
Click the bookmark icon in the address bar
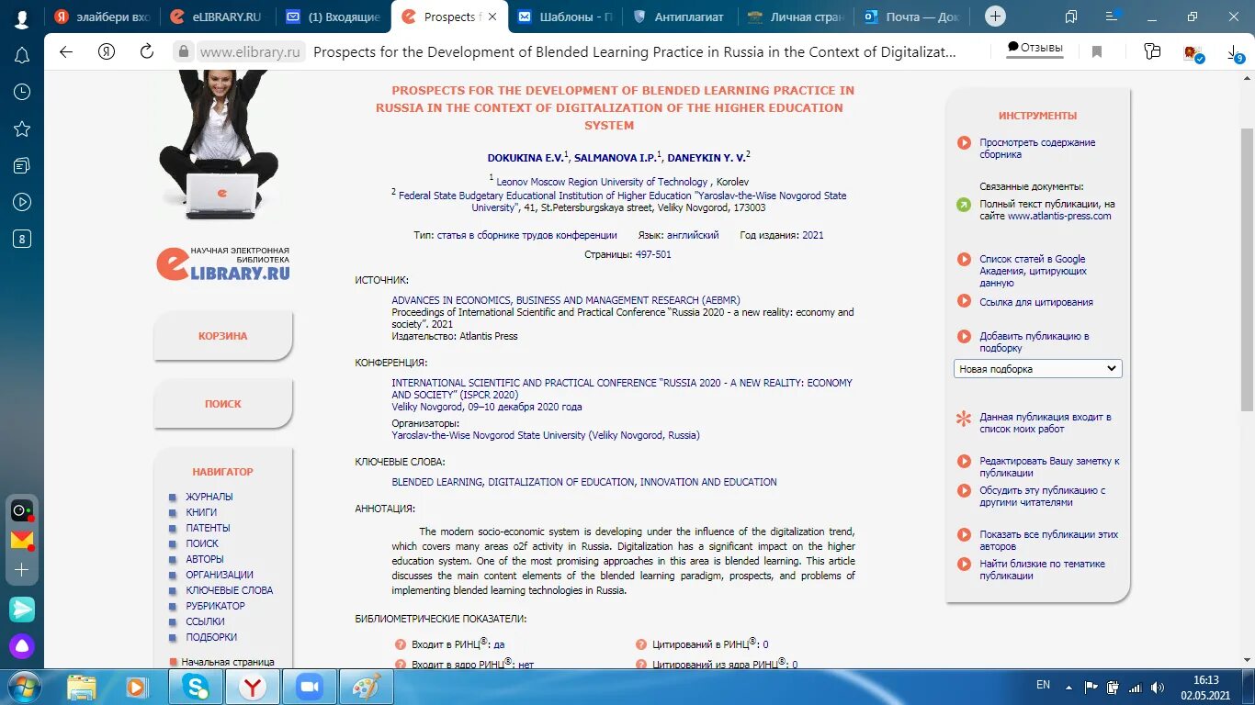(x=1097, y=52)
